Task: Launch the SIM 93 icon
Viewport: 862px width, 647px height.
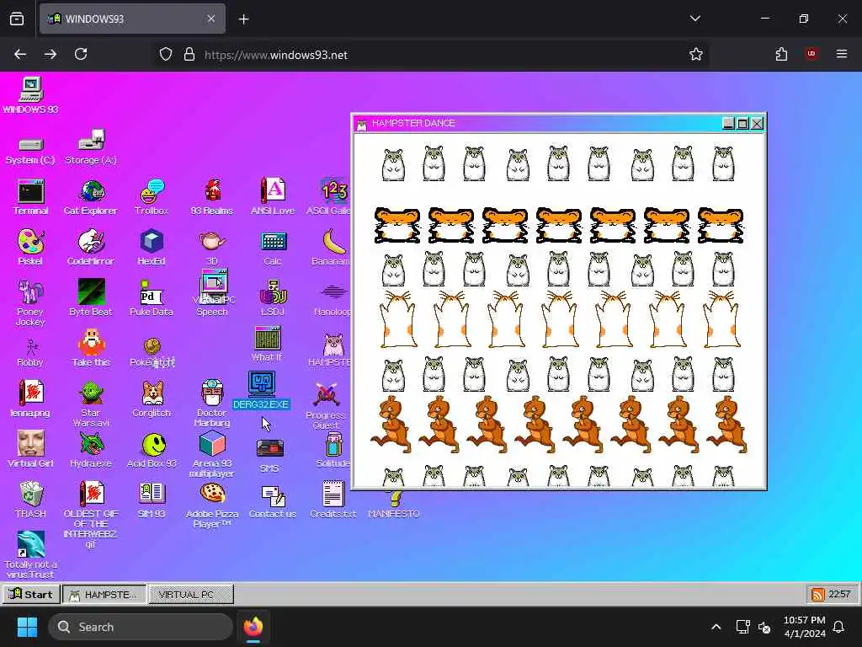Action: tap(152, 500)
